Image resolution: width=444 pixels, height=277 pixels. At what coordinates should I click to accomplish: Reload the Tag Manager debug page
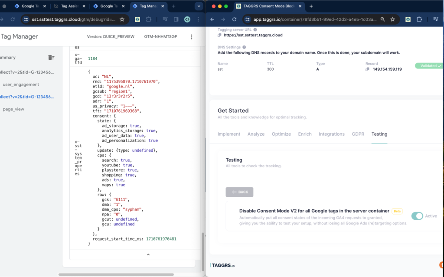click(x=13, y=19)
